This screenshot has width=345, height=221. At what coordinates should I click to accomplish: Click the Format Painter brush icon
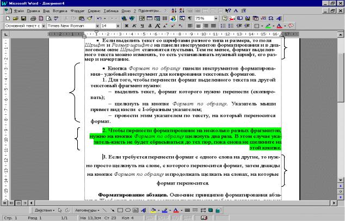coord(90,19)
